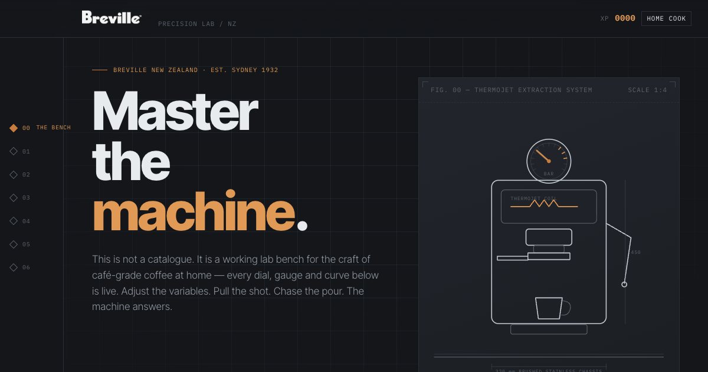This screenshot has height=372, width=708.
Task: Open the HOME COOK rank badge
Action: (x=666, y=19)
